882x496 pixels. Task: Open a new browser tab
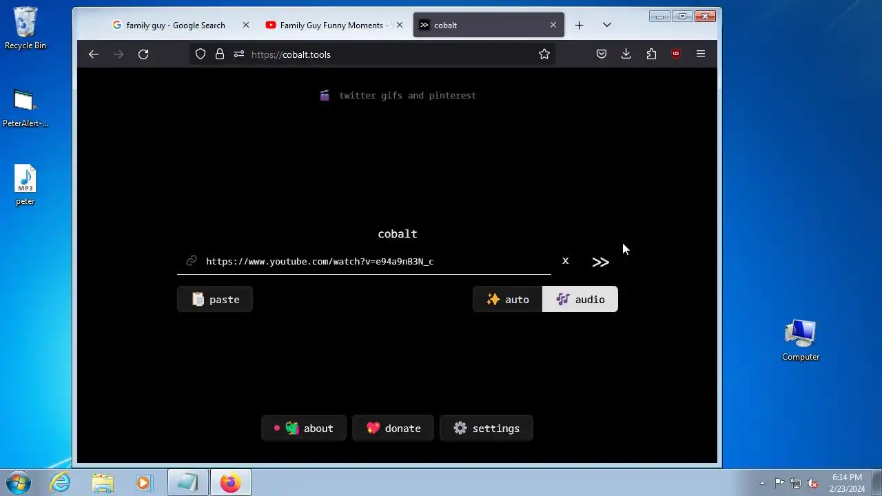pyautogui.click(x=580, y=25)
